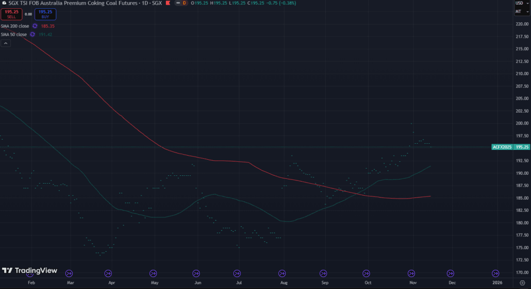Open chart settings gear at bottom-right corner
531x289 pixels.
coord(522,282)
